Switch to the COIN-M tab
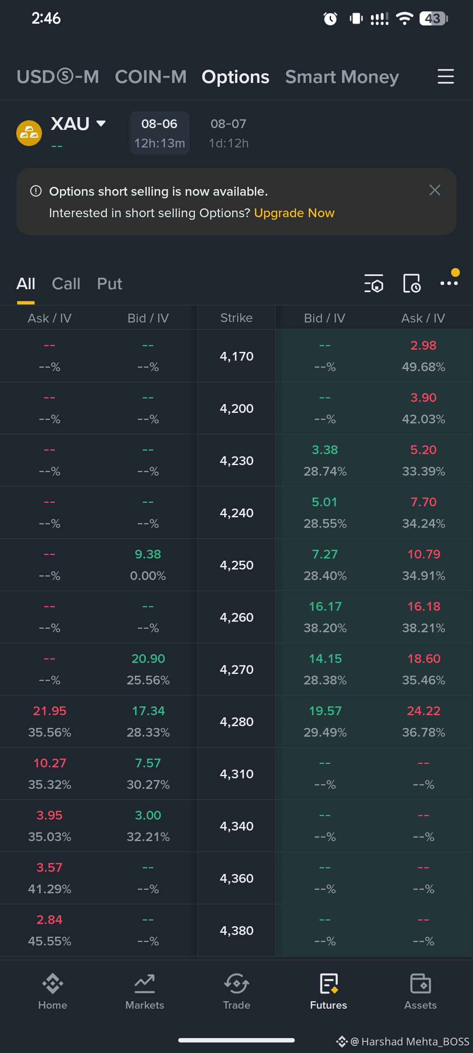This screenshot has width=473, height=1053. 151,77
